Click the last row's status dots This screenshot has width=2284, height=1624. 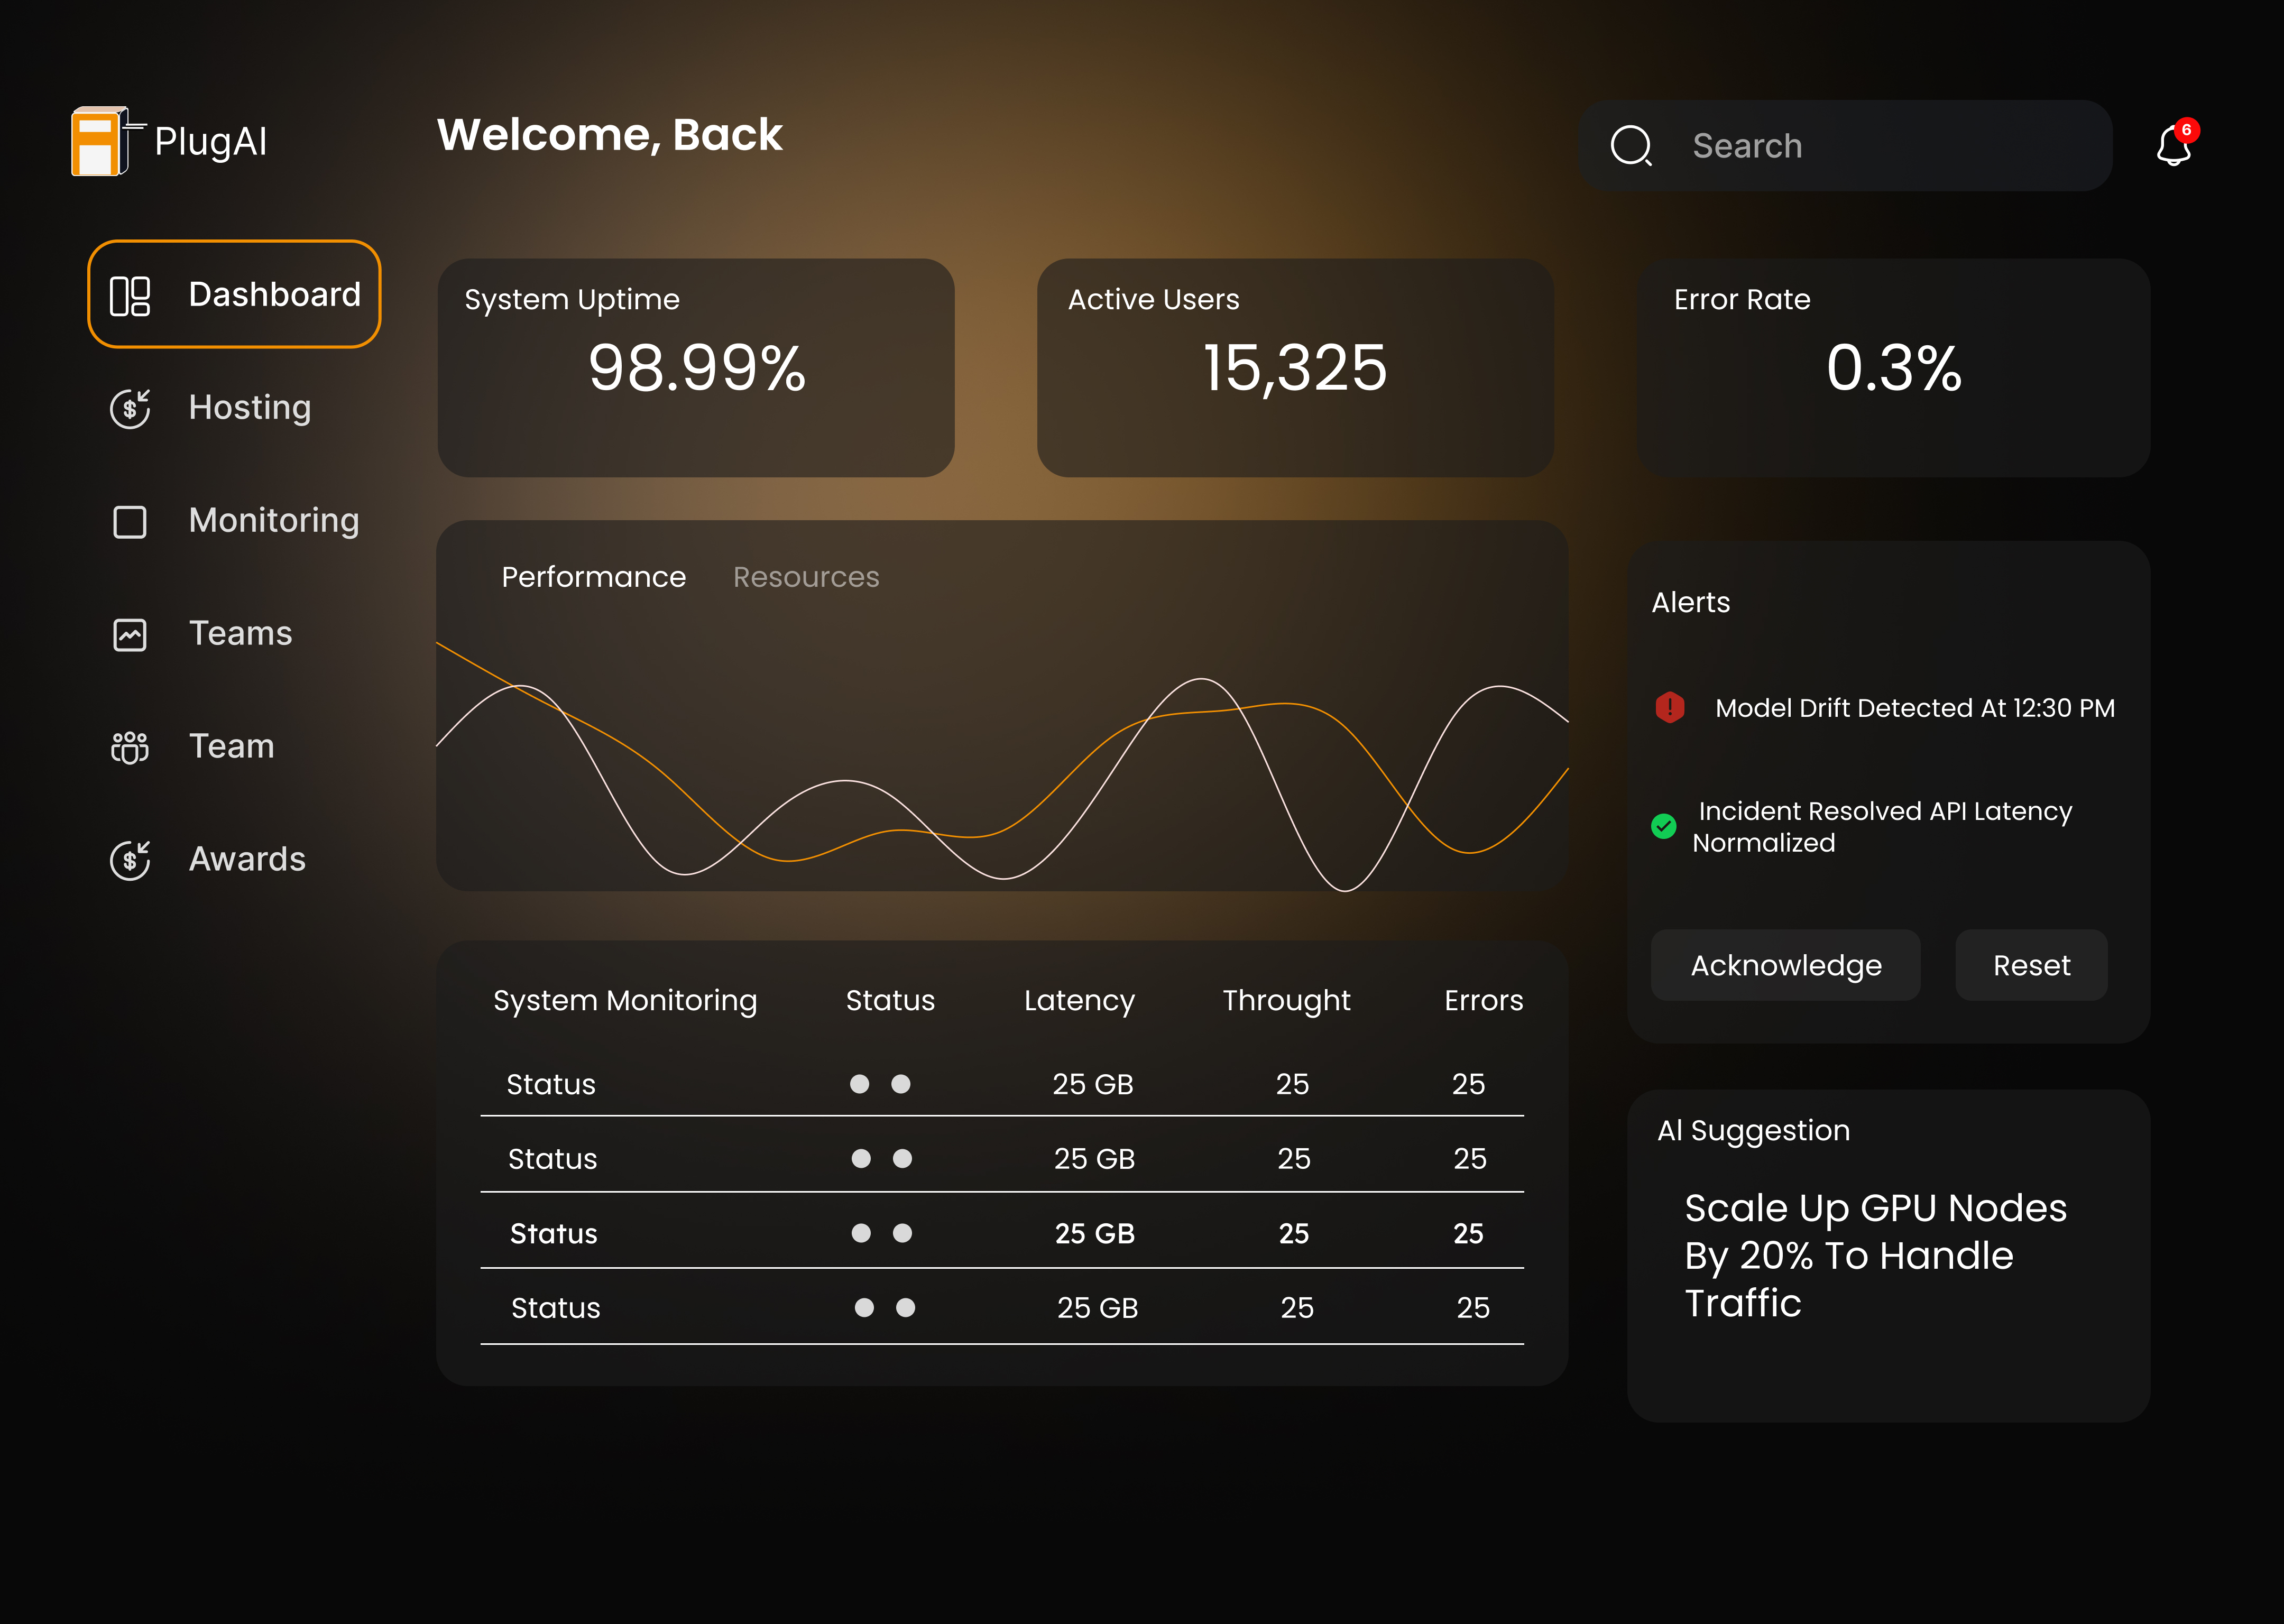(885, 1308)
